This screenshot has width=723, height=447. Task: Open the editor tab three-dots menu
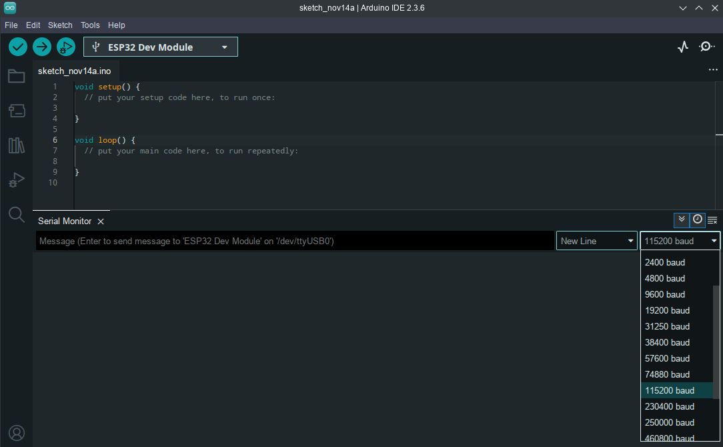coord(713,69)
